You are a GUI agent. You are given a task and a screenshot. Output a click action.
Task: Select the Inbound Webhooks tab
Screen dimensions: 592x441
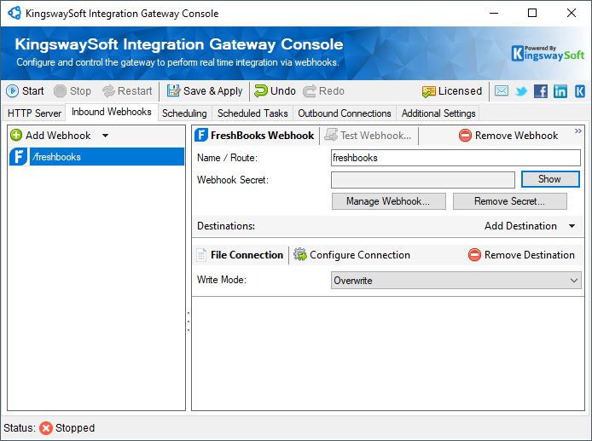click(112, 112)
